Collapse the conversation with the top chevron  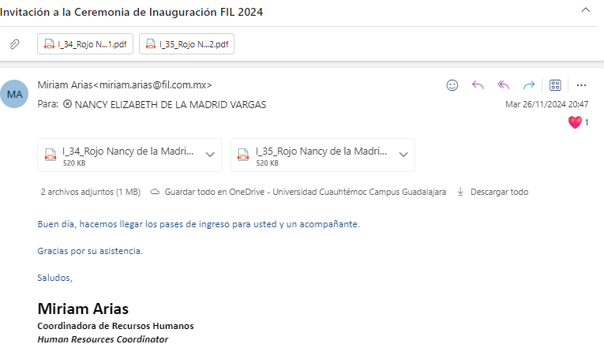586,10
